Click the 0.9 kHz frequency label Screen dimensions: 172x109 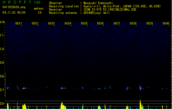click(2, 63)
